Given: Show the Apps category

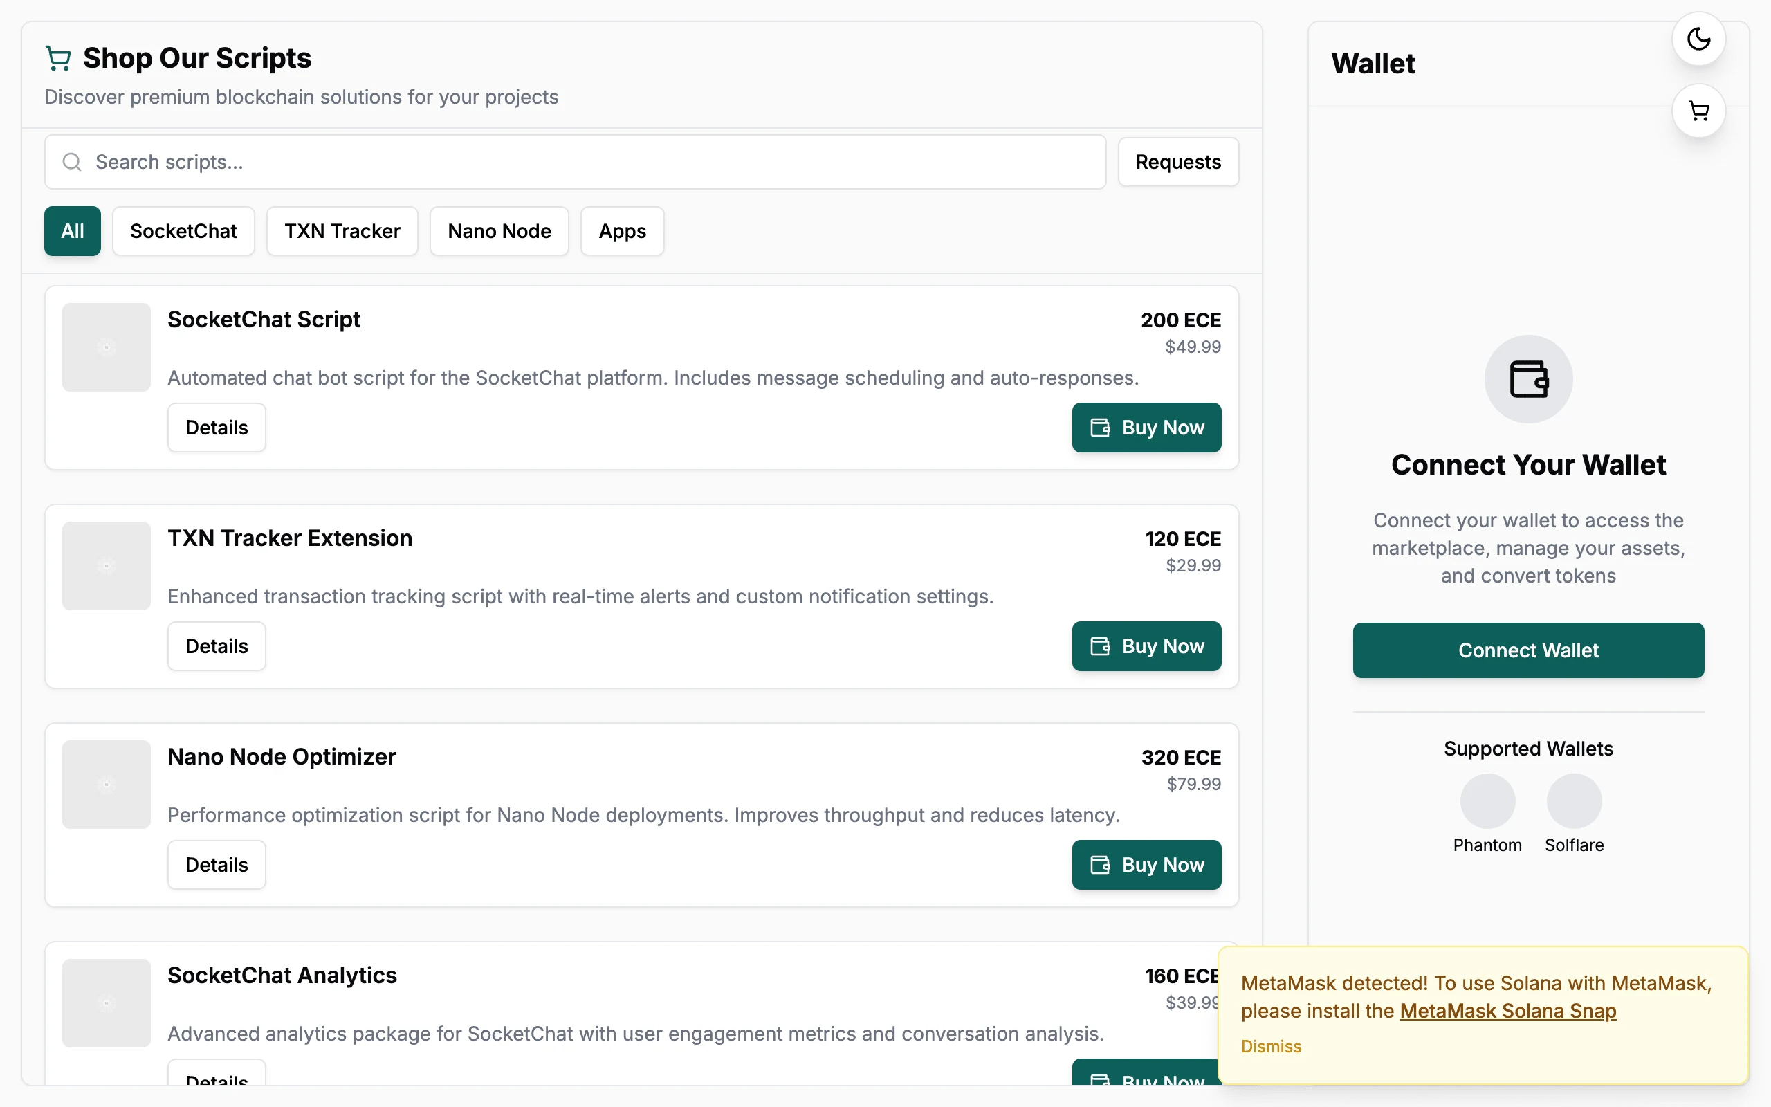Looking at the screenshot, I should (x=622, y=231).
